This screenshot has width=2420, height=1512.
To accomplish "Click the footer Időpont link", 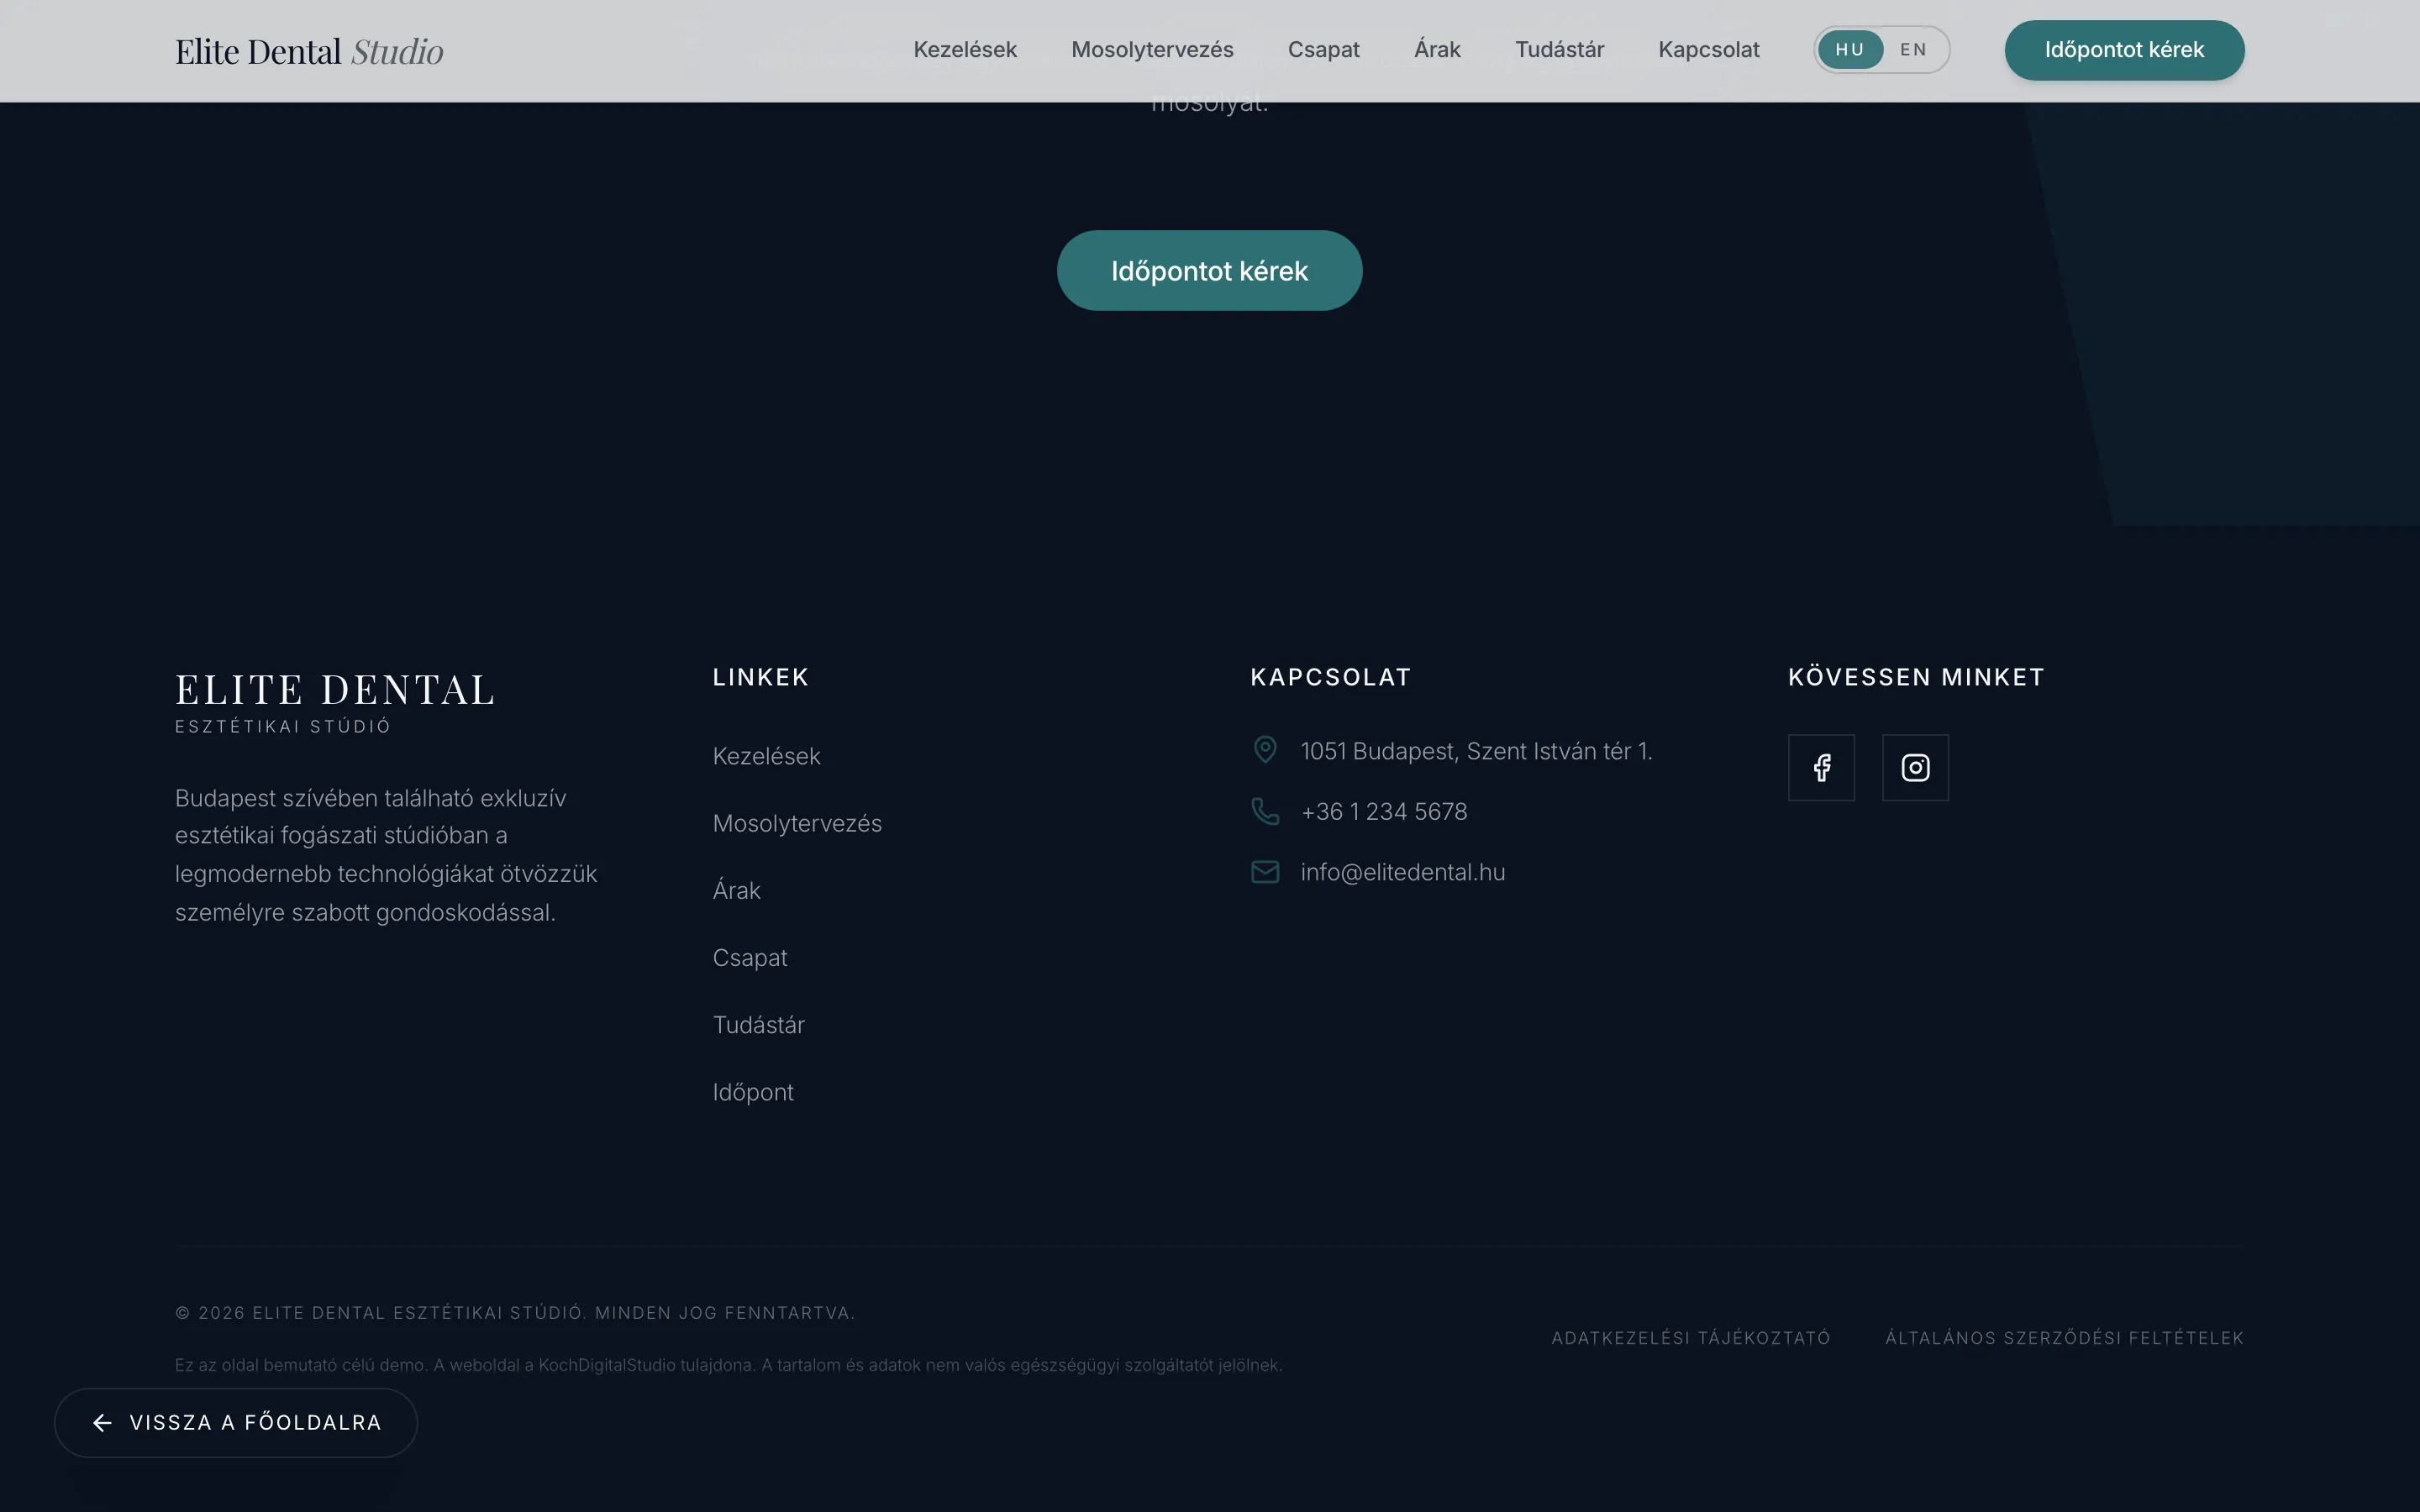I will (x=753, y=1092).
